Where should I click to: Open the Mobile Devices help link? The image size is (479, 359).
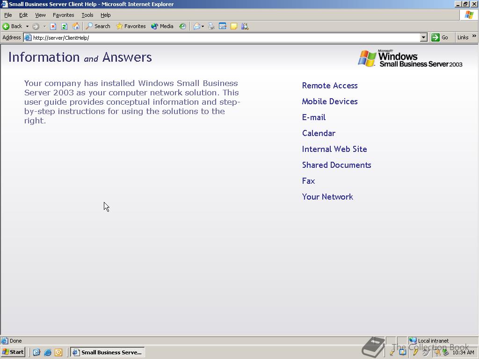pos(330,101)
